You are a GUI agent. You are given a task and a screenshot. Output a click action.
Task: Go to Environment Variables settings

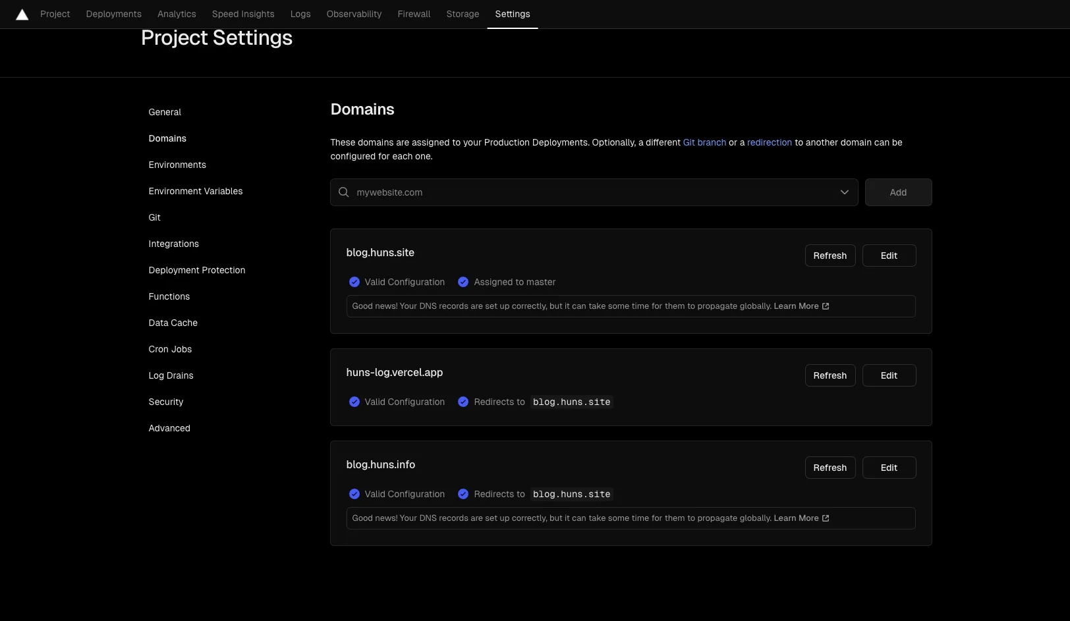click(196, 191)
